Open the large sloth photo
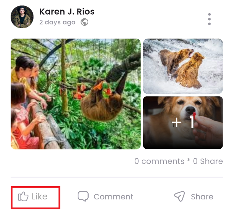The width and height of the screenshot is (230, 213). tap(75, 94)
